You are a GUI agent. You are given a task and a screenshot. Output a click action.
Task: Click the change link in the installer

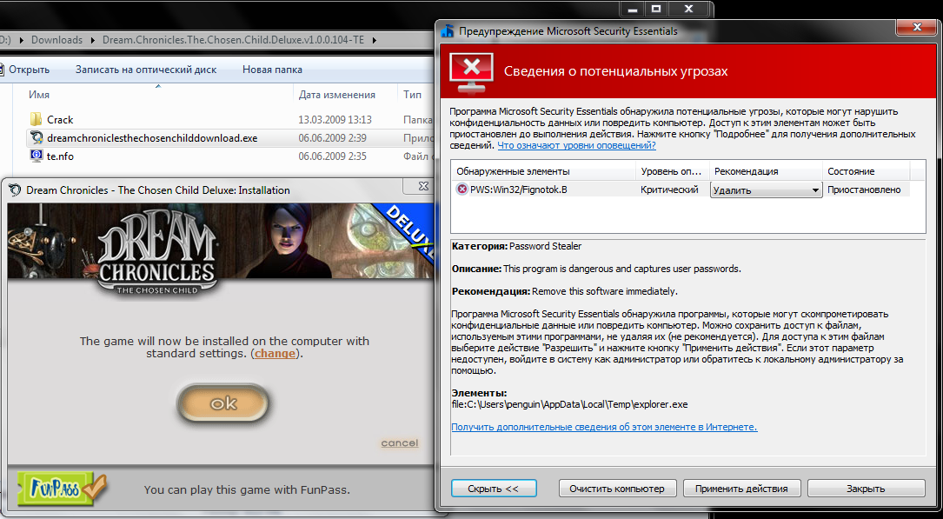tap(275, 354)
